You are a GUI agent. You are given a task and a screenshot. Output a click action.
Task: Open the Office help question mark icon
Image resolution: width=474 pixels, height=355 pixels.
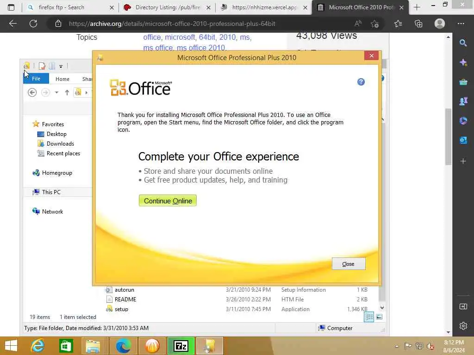[361, 82]
